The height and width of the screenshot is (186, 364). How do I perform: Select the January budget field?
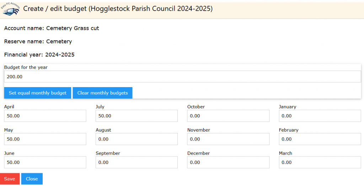pos(320,116)
